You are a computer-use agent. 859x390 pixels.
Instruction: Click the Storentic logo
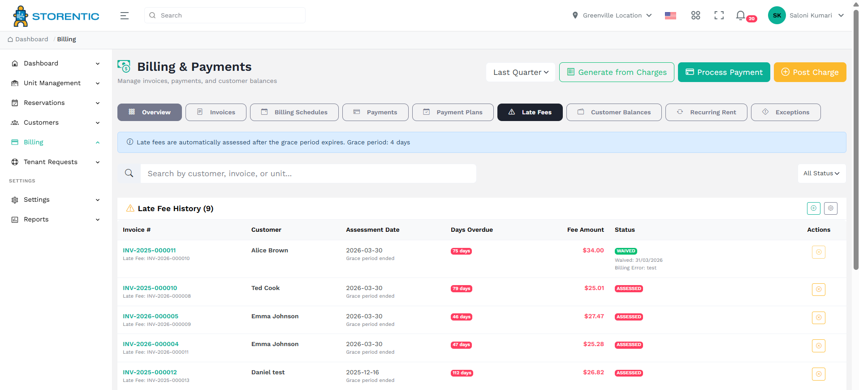click(56, 16)
